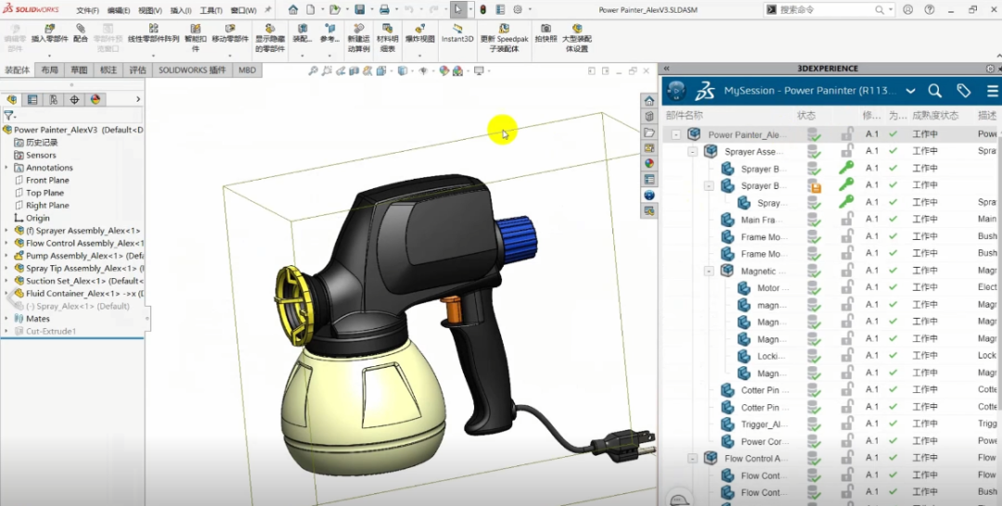The width and height of the screenshot is (1002, 506).
Task: Switch to the MBD tab
Action: 248,70
